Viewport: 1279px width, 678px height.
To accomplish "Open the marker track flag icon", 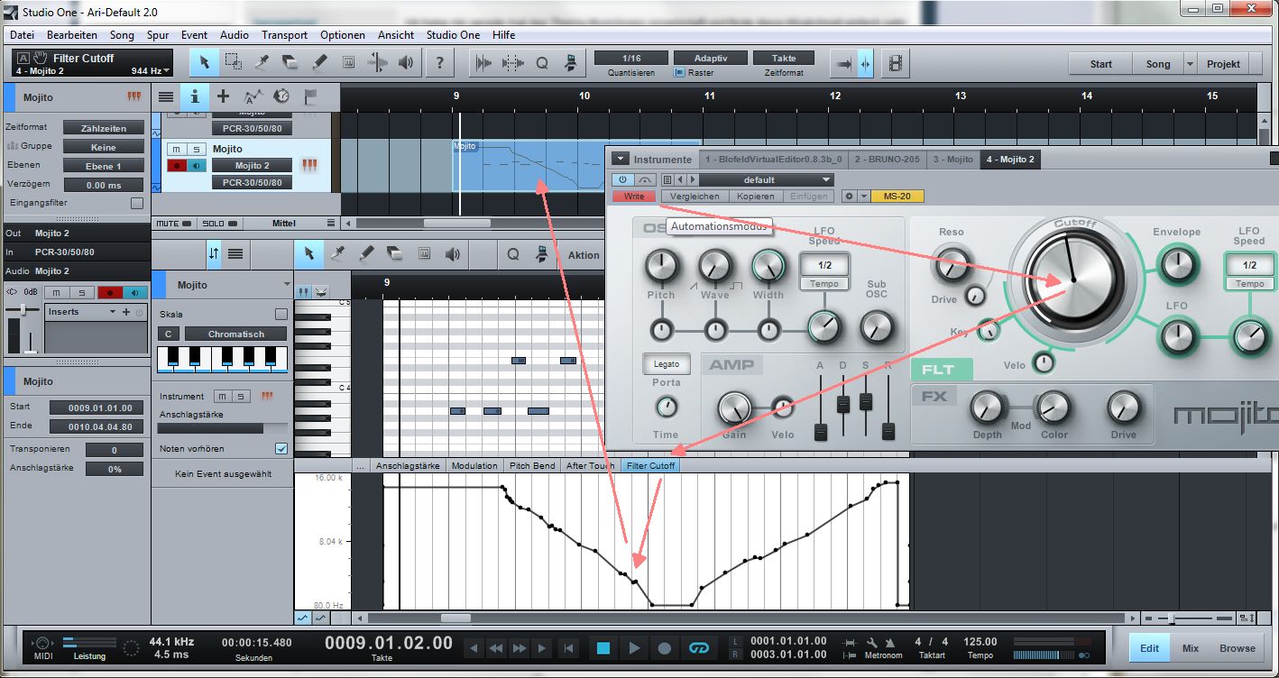I will [310, 96].
